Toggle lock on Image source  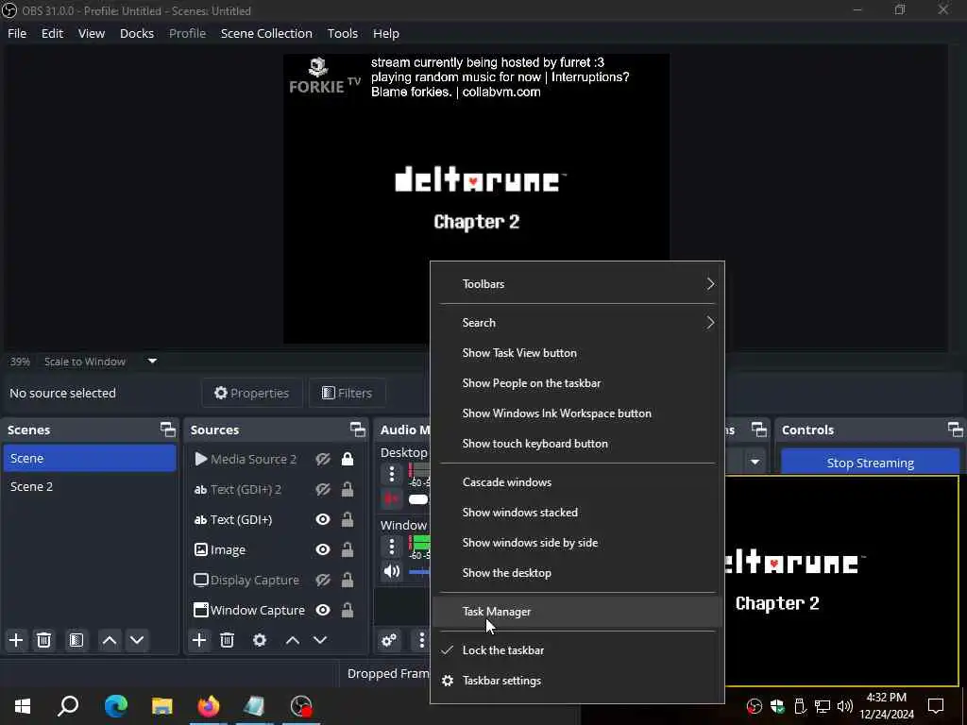click(x=348, y=550)
